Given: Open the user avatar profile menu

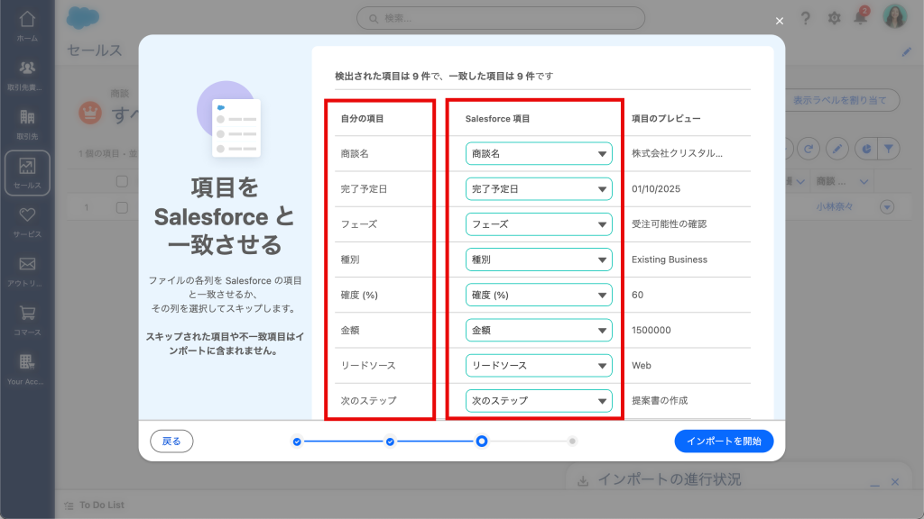Looking at the screenshot, I should [x=894, y=16].
